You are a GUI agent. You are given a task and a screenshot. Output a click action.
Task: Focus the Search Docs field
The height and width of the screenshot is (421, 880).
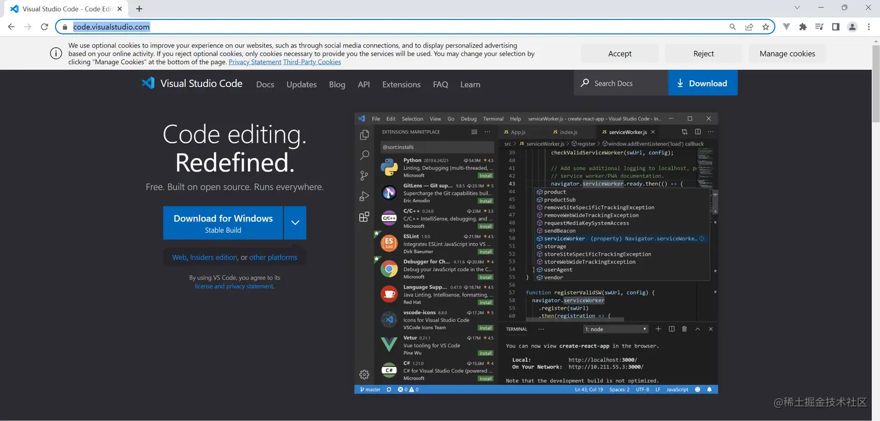tap(621, 83)
